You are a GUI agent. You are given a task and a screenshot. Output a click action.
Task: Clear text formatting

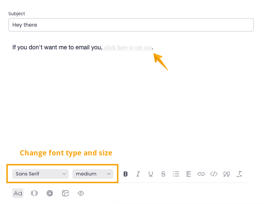click(239, 174)
